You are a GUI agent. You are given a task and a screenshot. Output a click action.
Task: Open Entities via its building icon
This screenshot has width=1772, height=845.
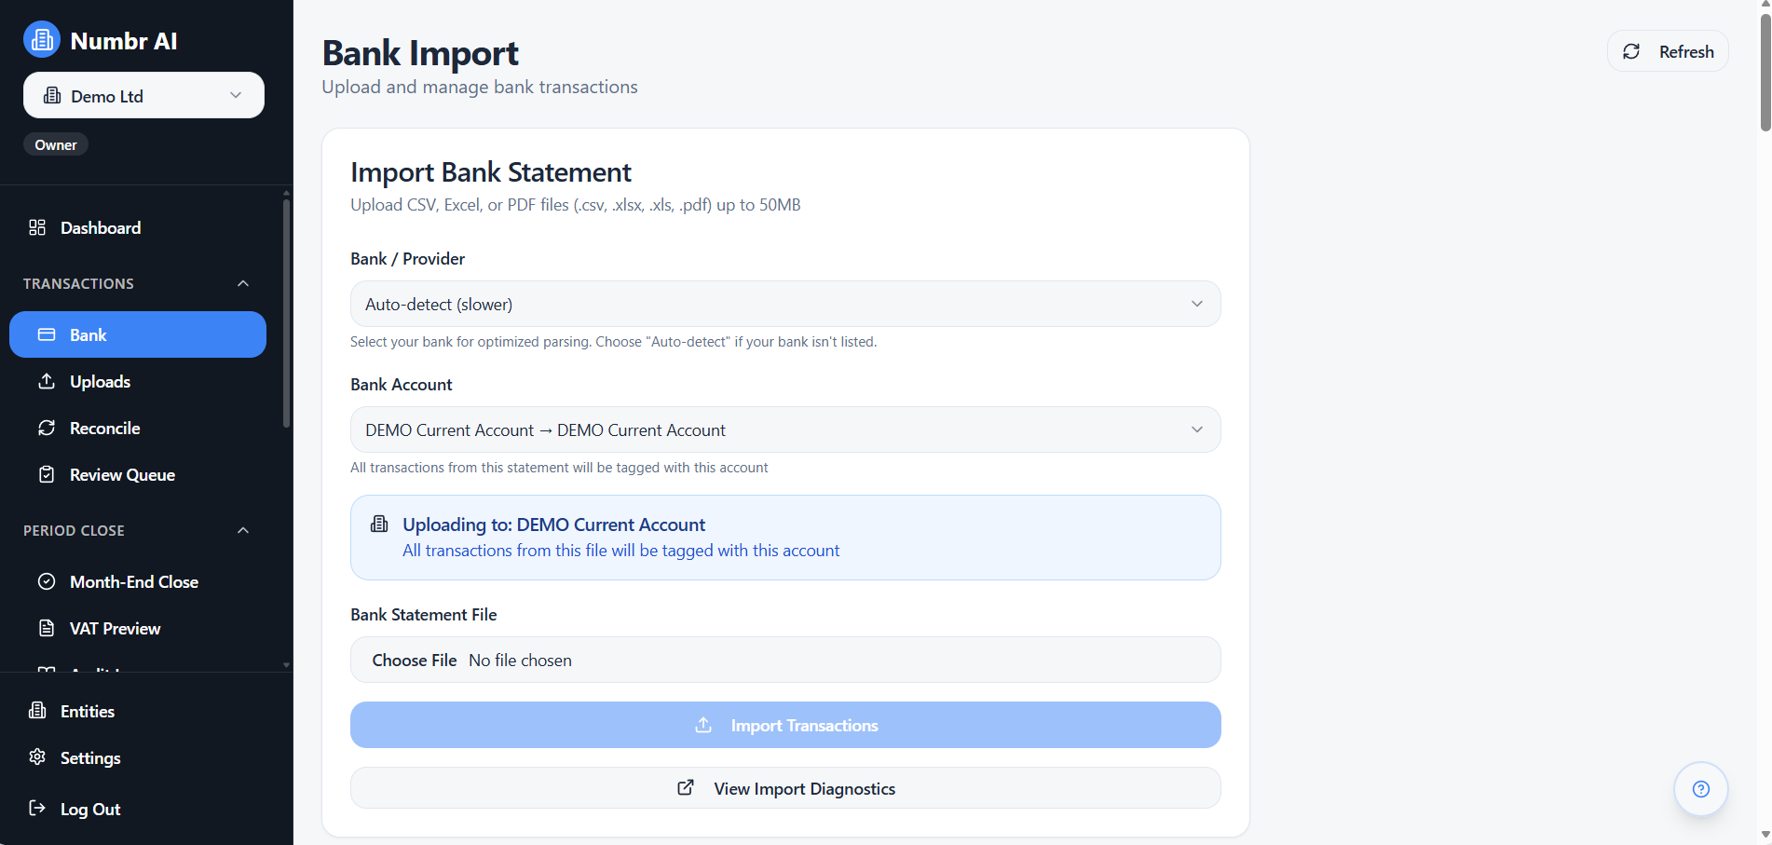point(37,711)
